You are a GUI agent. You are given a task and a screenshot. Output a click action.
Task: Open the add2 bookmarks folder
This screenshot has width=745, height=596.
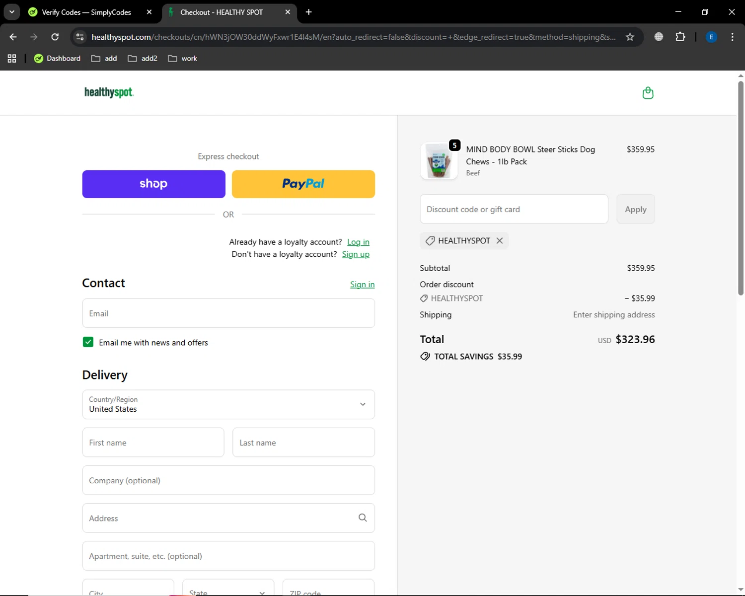pos(143,59)
